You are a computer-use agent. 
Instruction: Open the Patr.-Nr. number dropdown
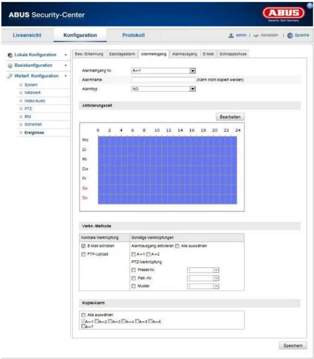point(203,278)
